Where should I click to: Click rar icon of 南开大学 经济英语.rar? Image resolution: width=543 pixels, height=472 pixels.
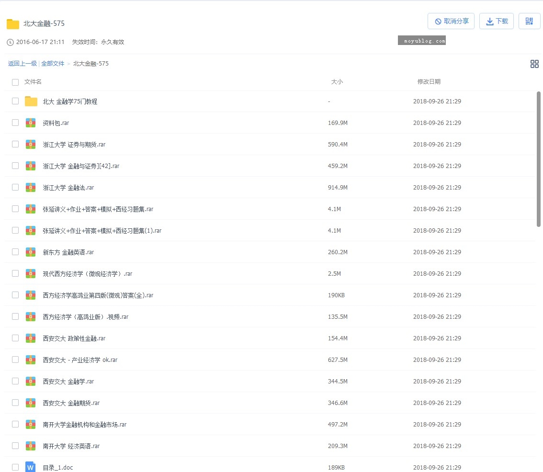click(x=31, y=446)
